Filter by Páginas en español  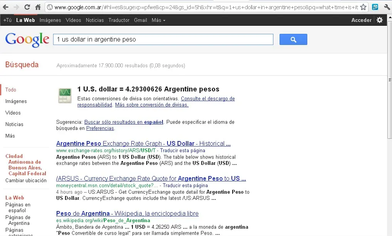click(x=18, y=208)
